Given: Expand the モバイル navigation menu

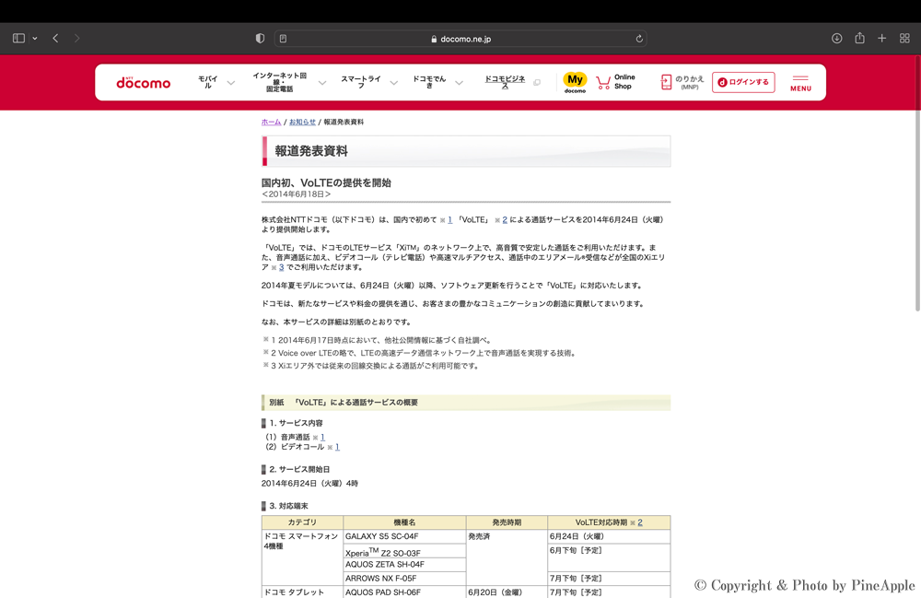Looking at the screenshot, I should tap(216, 82).
